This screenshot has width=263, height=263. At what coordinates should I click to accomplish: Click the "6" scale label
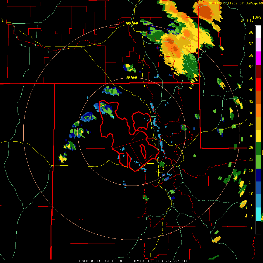click(252, 205)
